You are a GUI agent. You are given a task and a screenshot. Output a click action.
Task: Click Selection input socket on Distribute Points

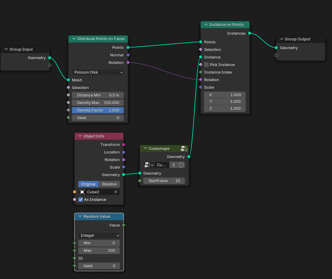(68, 87)
